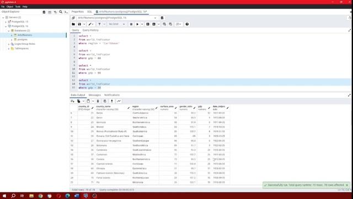Dismiss the Successfully run notification

coord(347,185)
